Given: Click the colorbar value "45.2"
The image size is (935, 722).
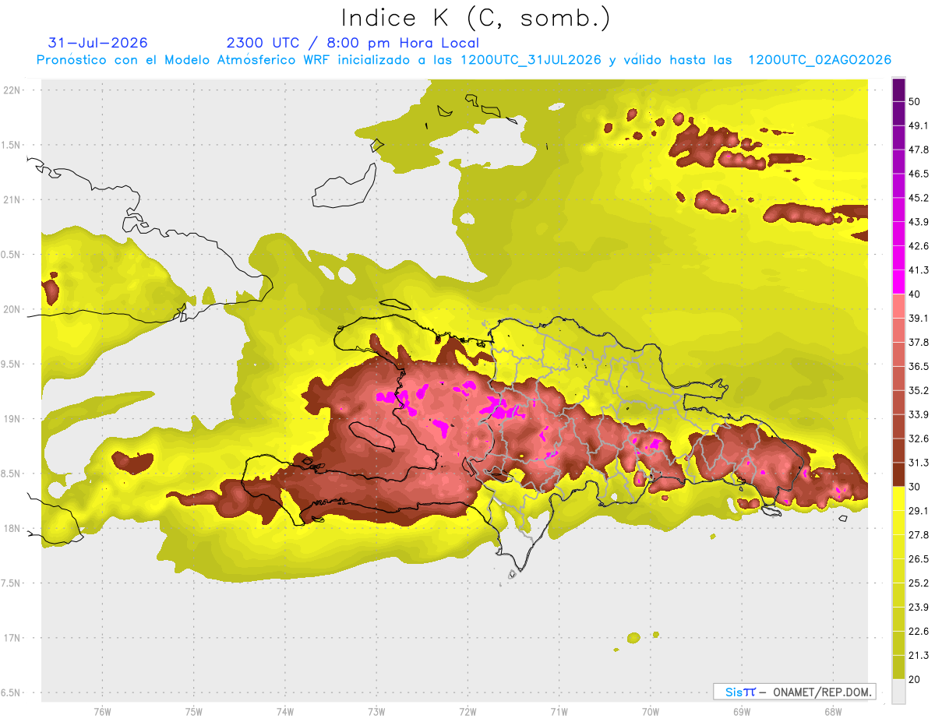Looking at the screenshot, I should (918, 198).
